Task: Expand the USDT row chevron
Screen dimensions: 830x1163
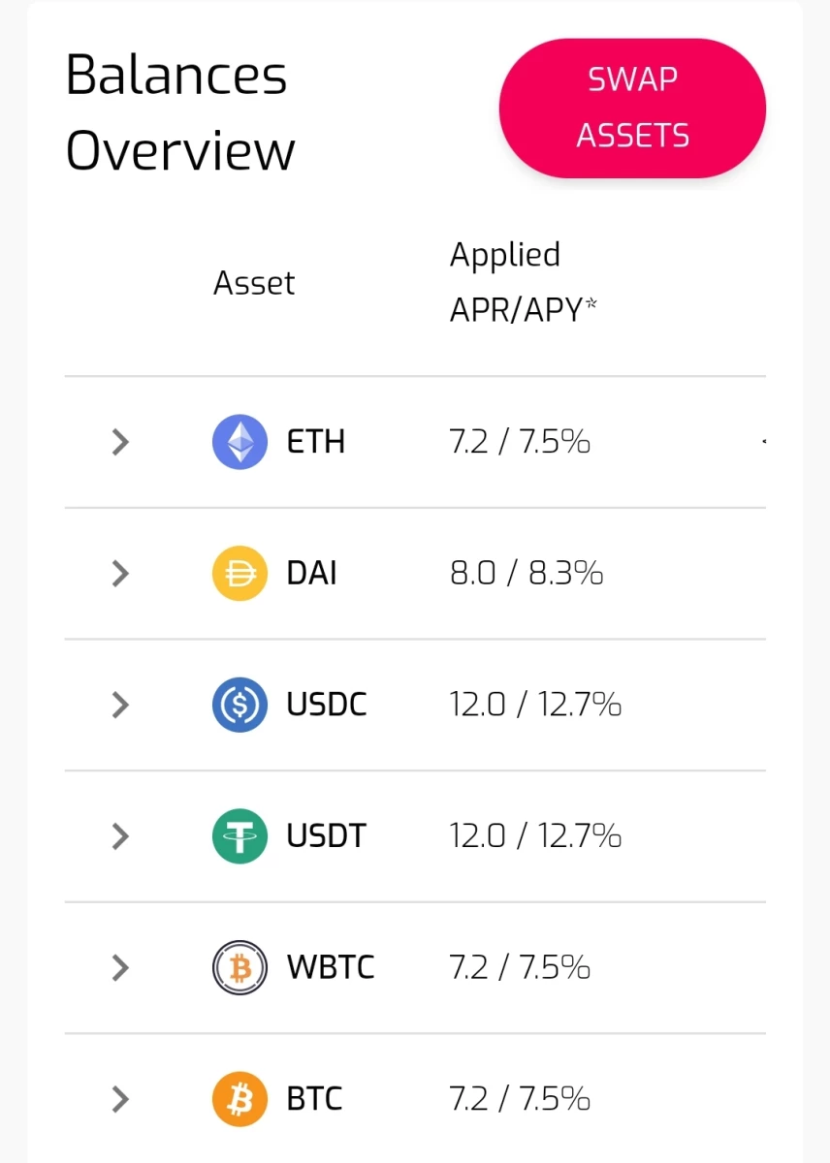Action: tap(120, 836)
